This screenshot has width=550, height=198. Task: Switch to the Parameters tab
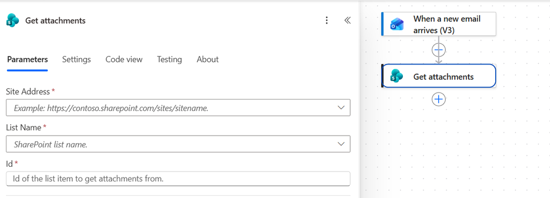coord(27,59)
